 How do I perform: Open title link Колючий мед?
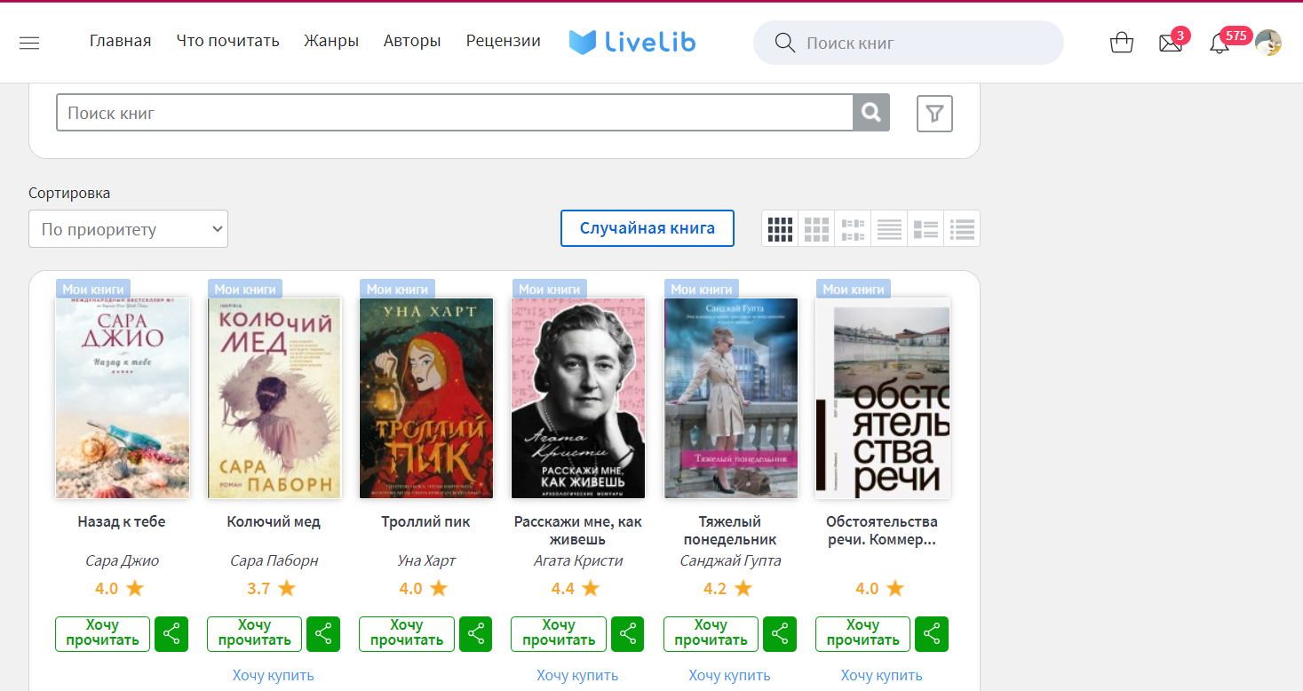click(274, 522)
